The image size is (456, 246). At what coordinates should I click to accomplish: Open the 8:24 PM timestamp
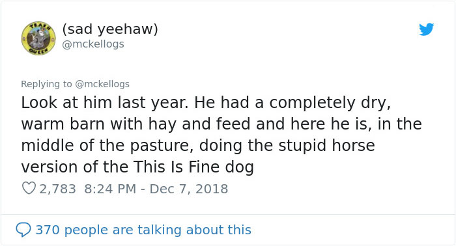110,189
